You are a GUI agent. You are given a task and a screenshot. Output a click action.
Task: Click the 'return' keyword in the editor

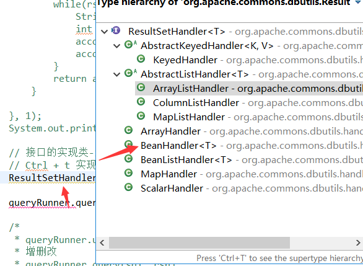70,79
